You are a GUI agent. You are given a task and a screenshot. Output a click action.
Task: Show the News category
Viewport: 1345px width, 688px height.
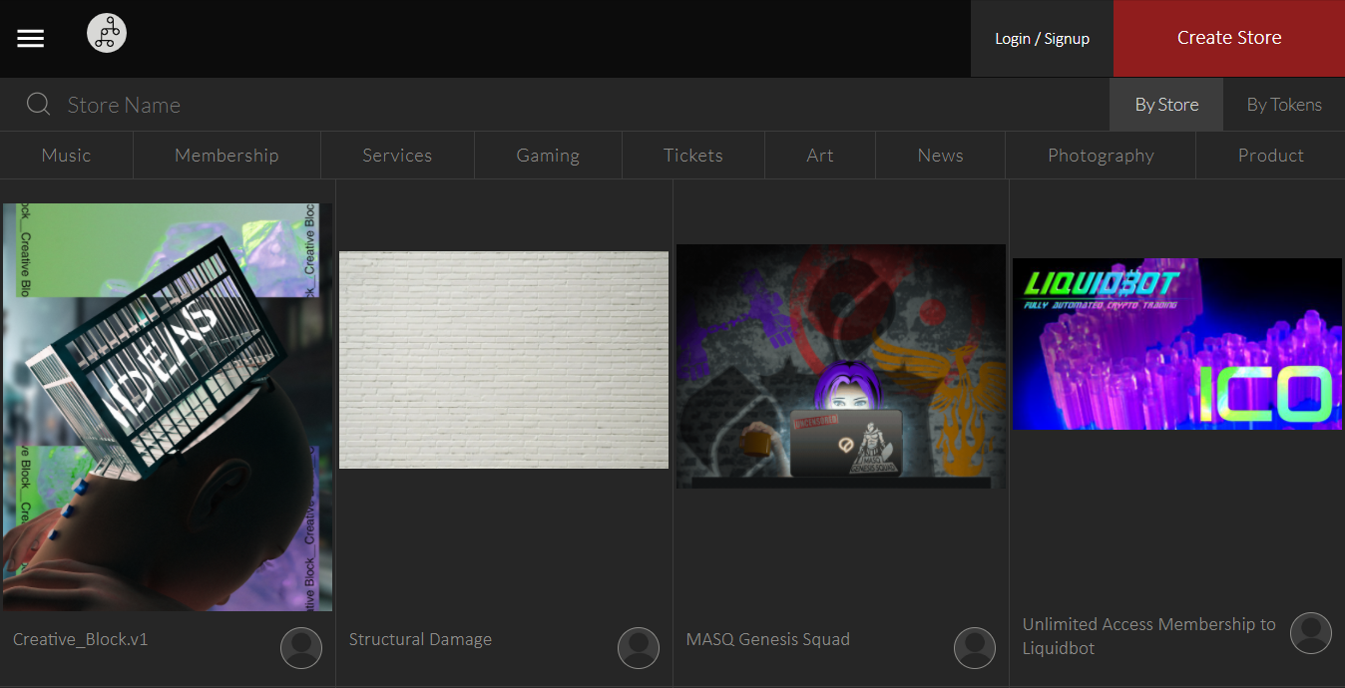point(941,156)
